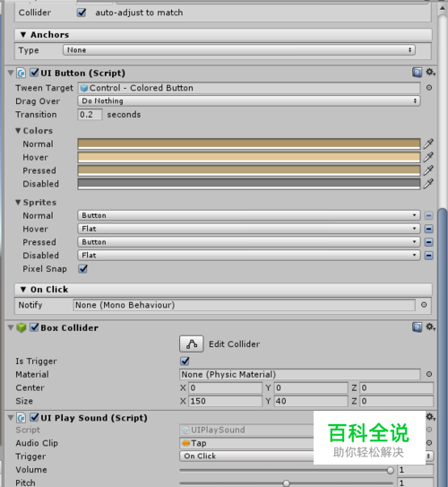Click the Tween Target object field
Screen dimensions: 448x487
249,88
